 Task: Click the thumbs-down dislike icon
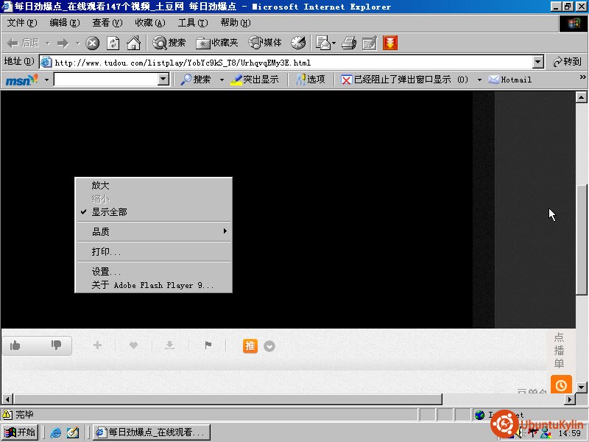57,345
